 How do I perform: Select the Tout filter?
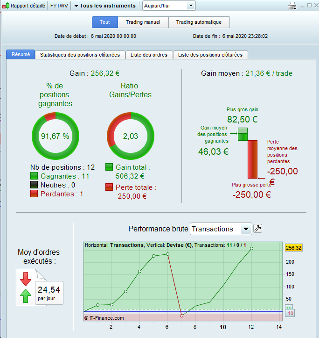(105, 22)
